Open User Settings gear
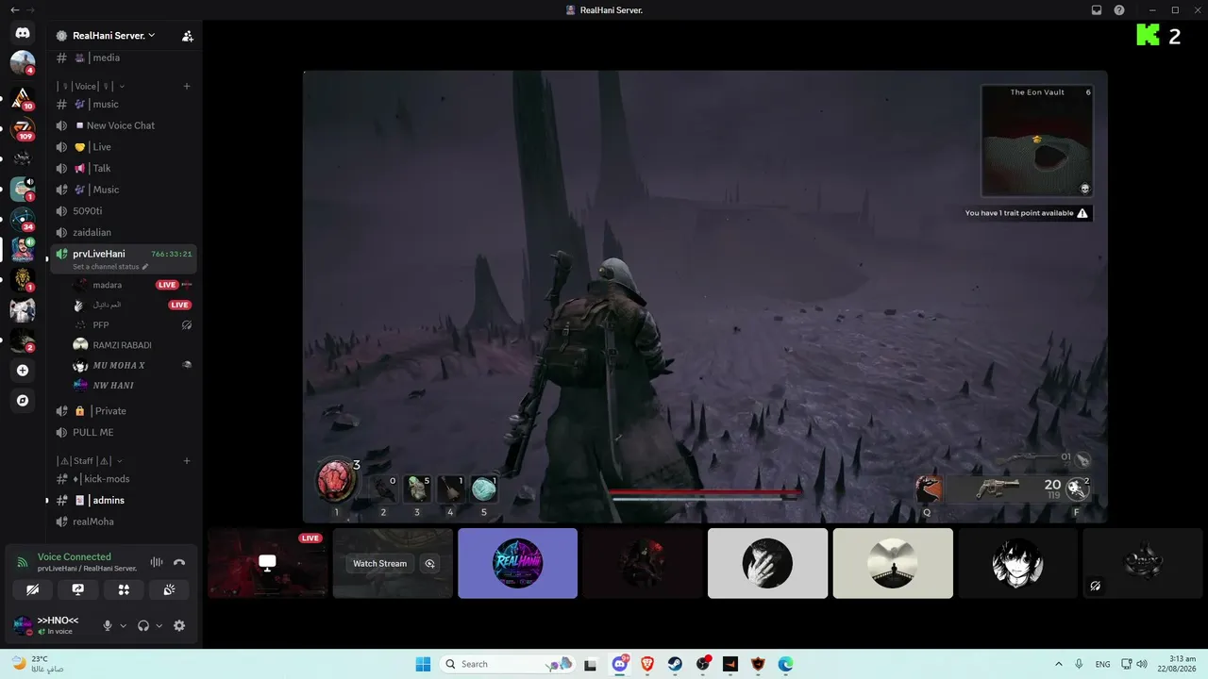The image size is (1208, 679). pos(179,625)
